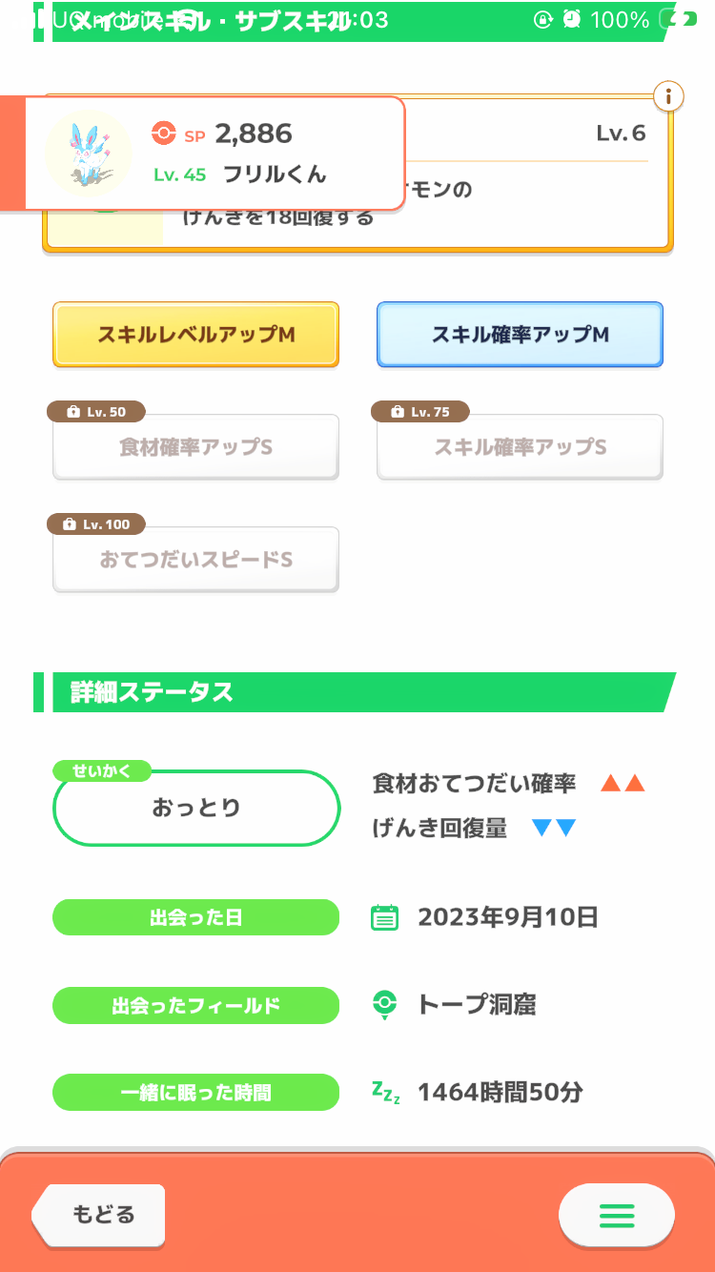The image size is (715, 1272).
Task: Select the スキルレベルアップM sub skill
Action: [x=195, y=335]
